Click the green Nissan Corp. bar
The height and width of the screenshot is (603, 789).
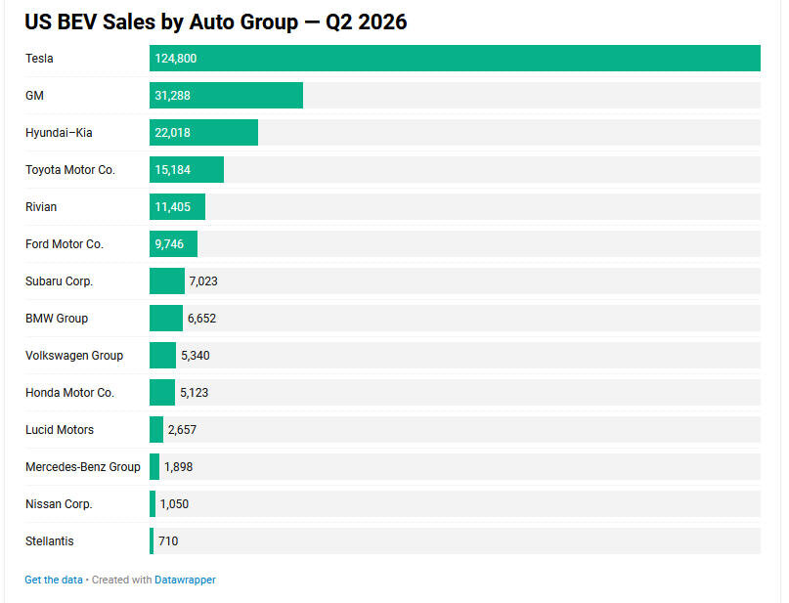click(x=153, y=504)
